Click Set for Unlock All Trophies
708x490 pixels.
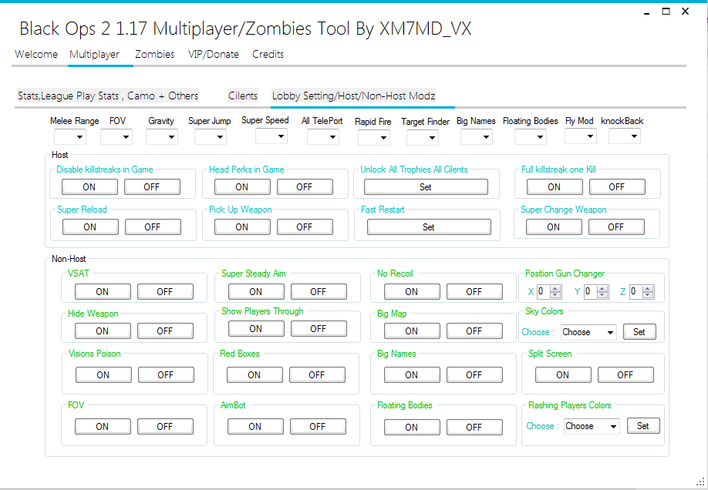pos(426,186)
